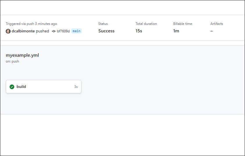The height and width of the screenshot is (156, 245).
Task: Open commit bf7609d
Action: pos(63,31)
